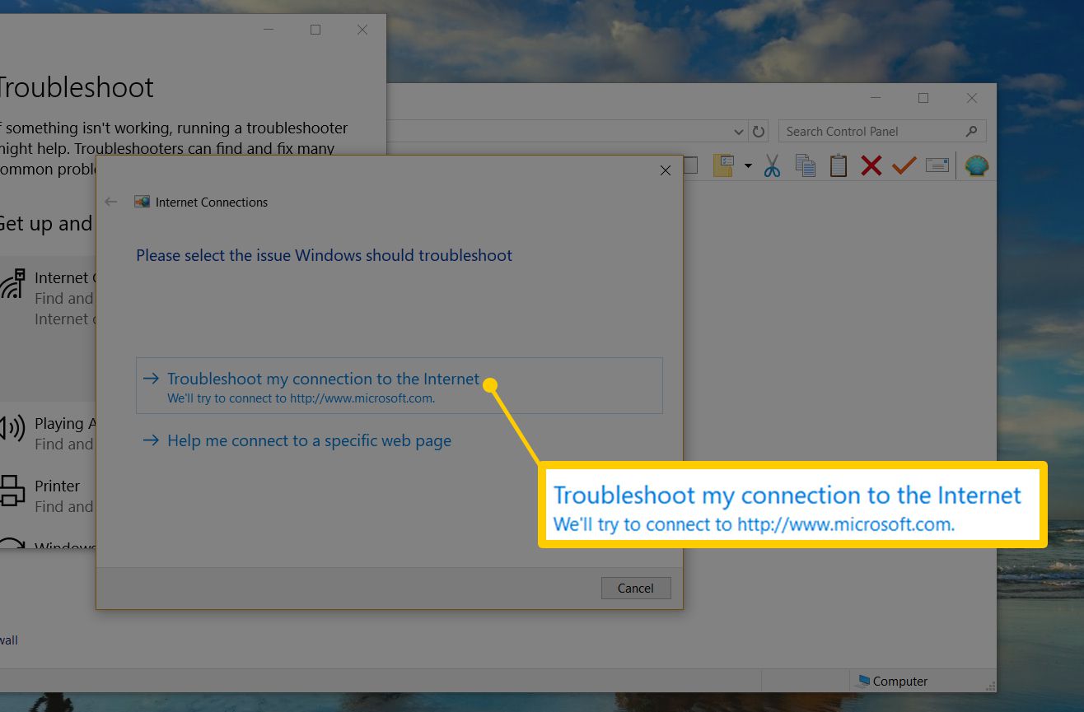Click the folder options checklist icon
Screen dimensions: 1084x712
click(723, 165)
